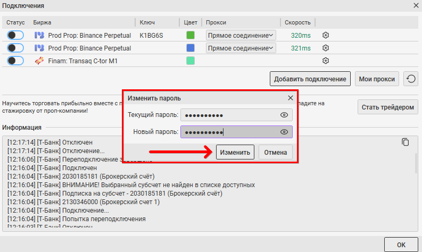Open settings gear for Finam Transaq connection
This screenshot has height=252, width=422.
(326, 61)
